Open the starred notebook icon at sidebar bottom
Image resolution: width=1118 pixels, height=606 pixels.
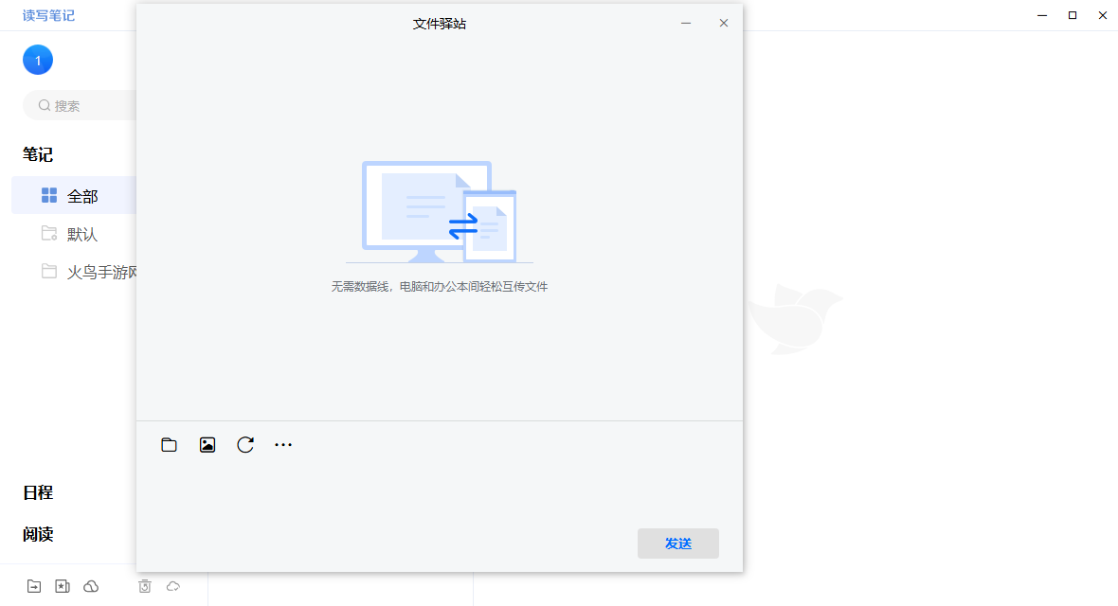[x=63, y=586]
